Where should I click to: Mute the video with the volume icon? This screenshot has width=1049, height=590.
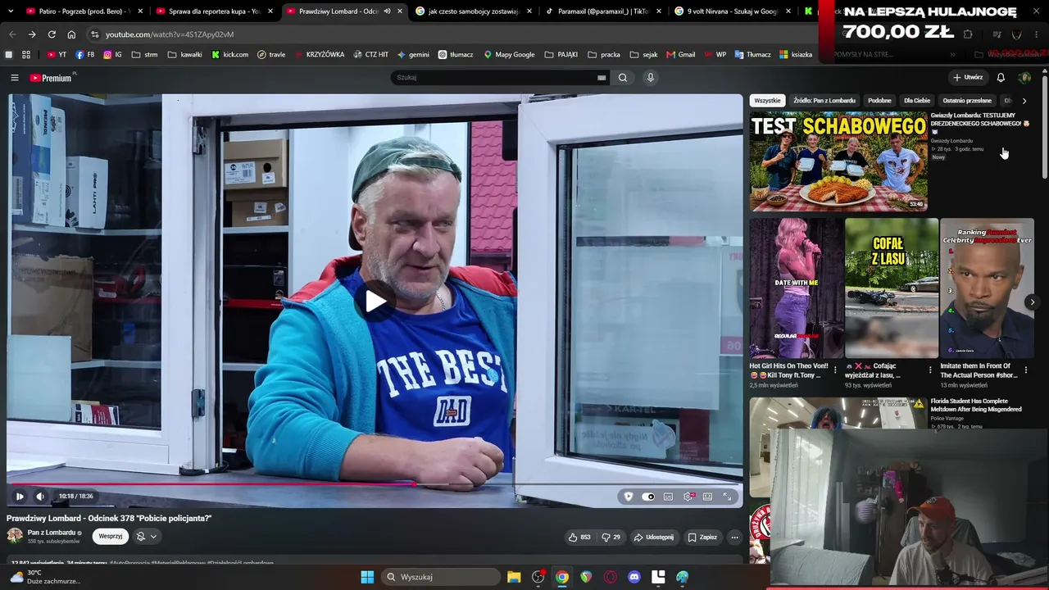(x=40, y=496)
